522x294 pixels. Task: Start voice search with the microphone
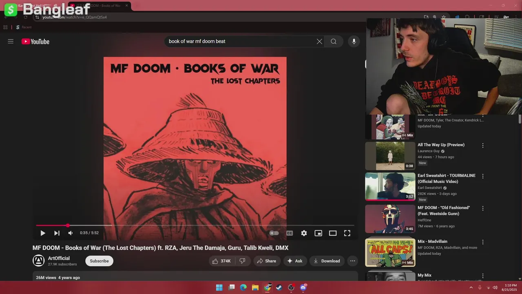[354, 41]
